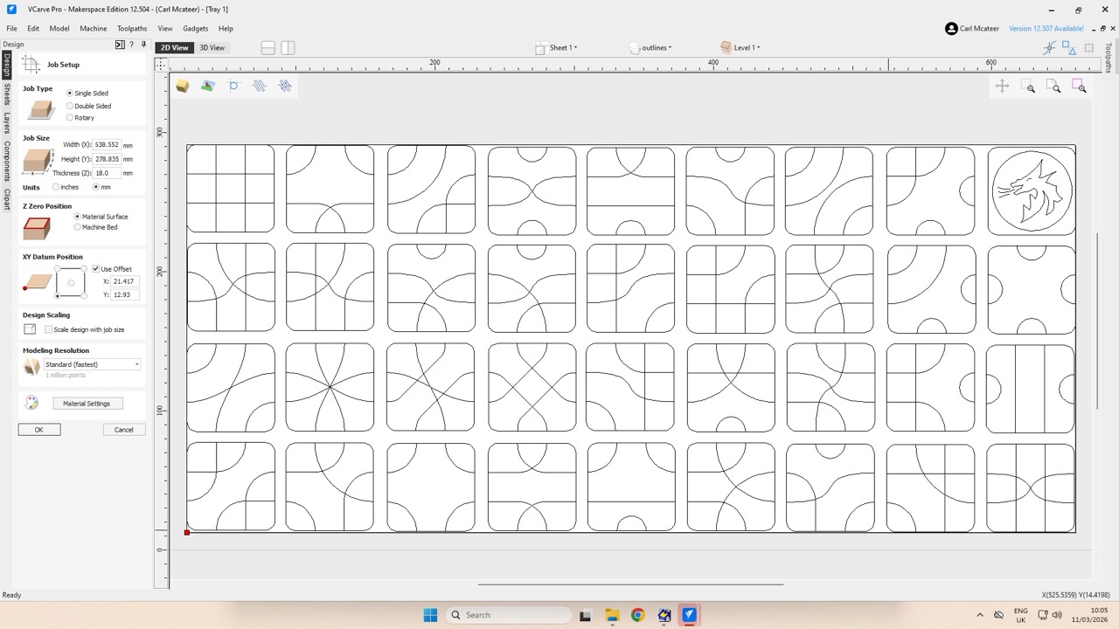Switch to the 3D View tab

[212, 48]
